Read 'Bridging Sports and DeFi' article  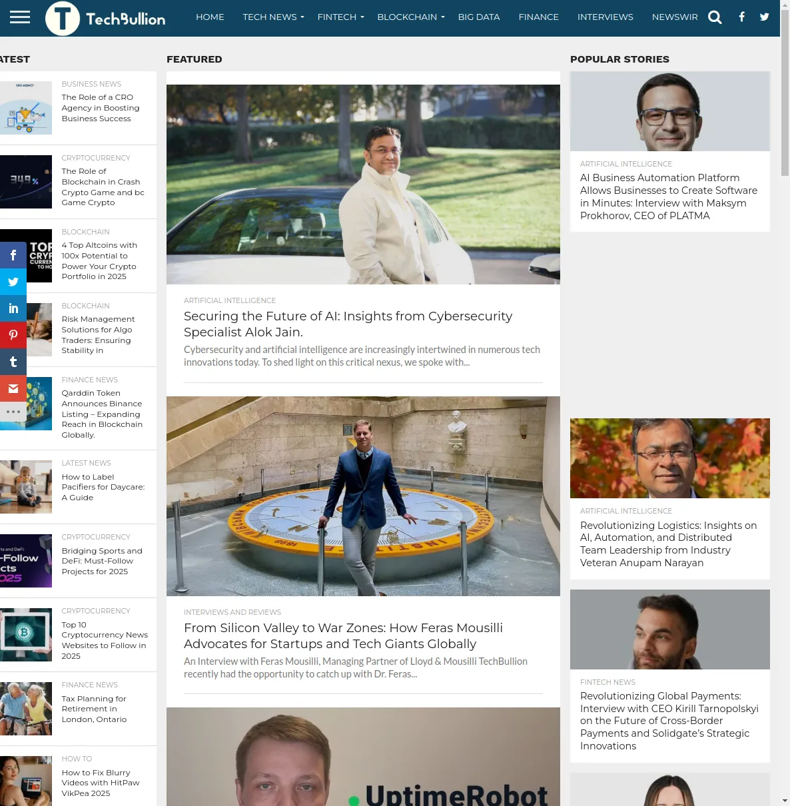(102, 562)
